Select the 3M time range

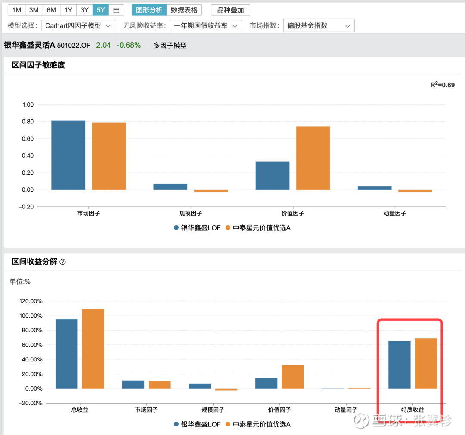(x=34, y=10)
